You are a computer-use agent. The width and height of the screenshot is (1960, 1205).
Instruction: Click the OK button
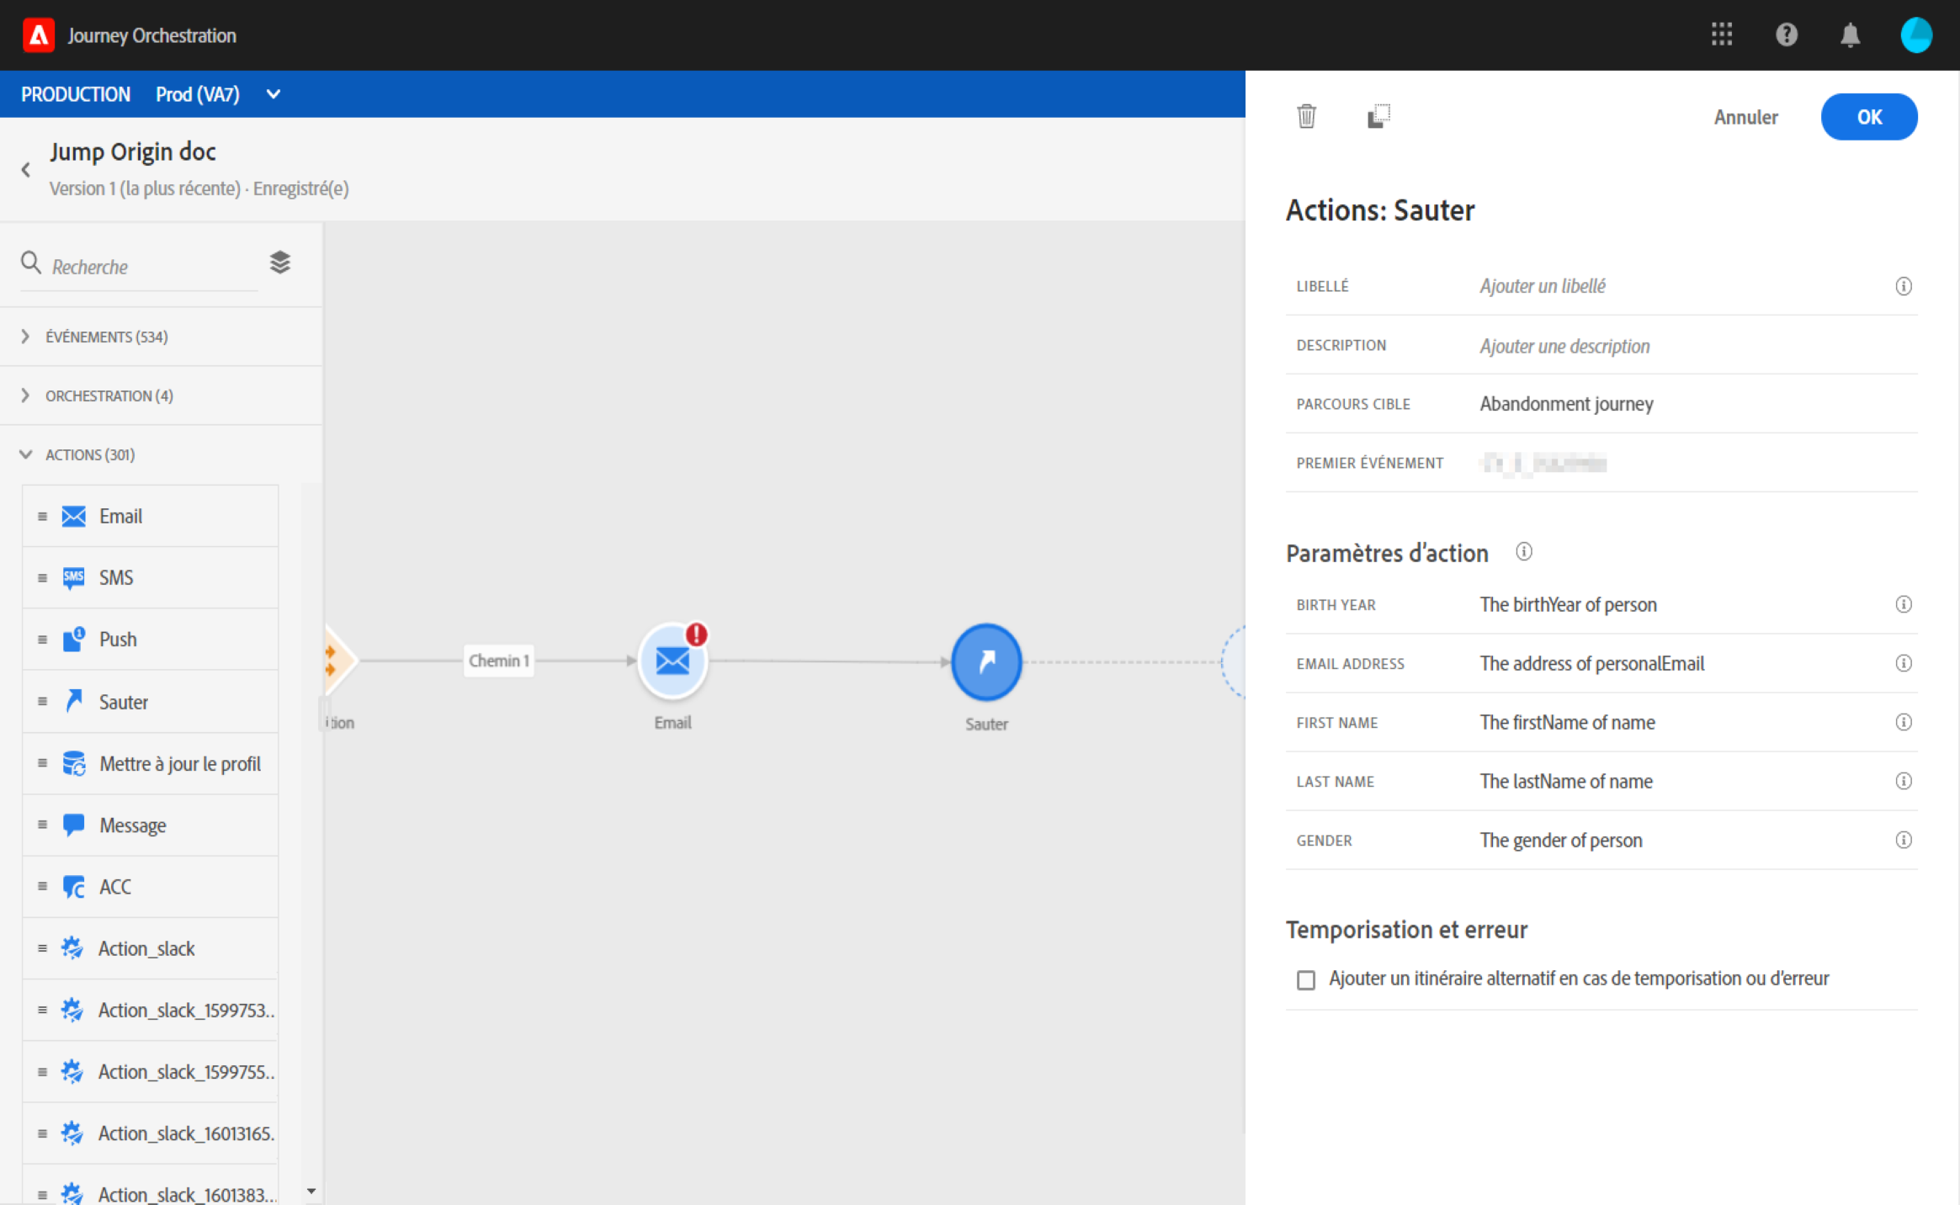point(1868,117)
